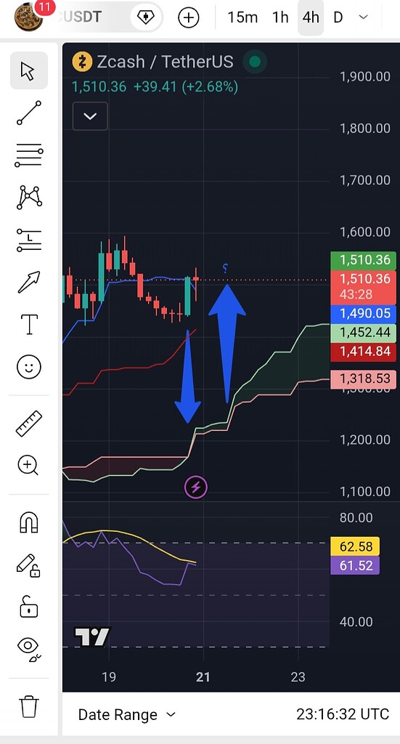Select the cursor arrow tool
The height and width of the screenshot is (744, 400).
coord(28,70)
